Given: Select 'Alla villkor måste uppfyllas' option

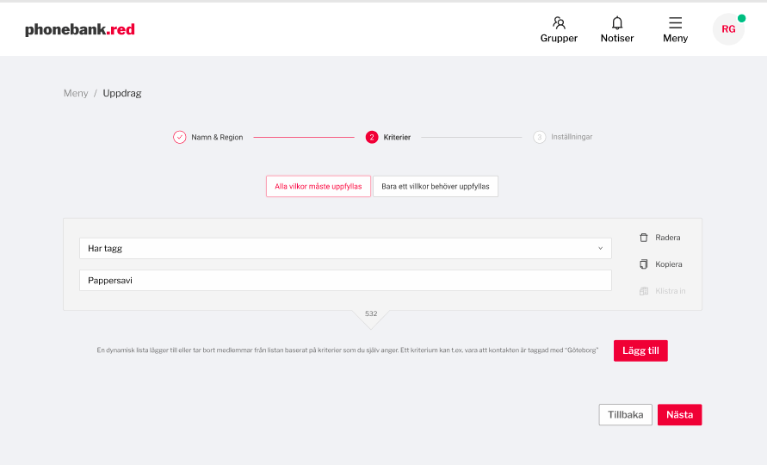Looking at the screenshot, I should point(318,187).
